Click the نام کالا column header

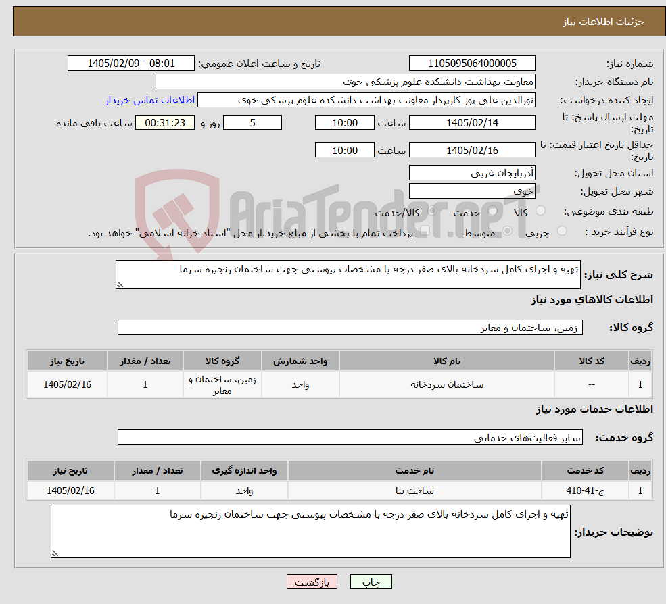click(447, 361)
